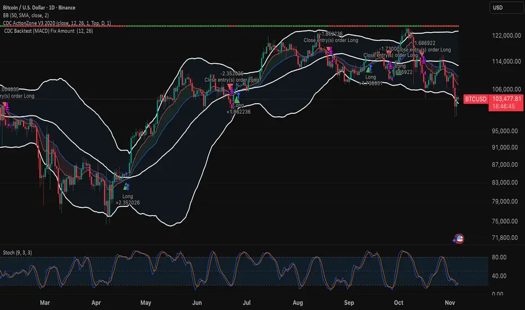
Task: Click the Stoch 80.00 axis level
Action: coord(499,258)
